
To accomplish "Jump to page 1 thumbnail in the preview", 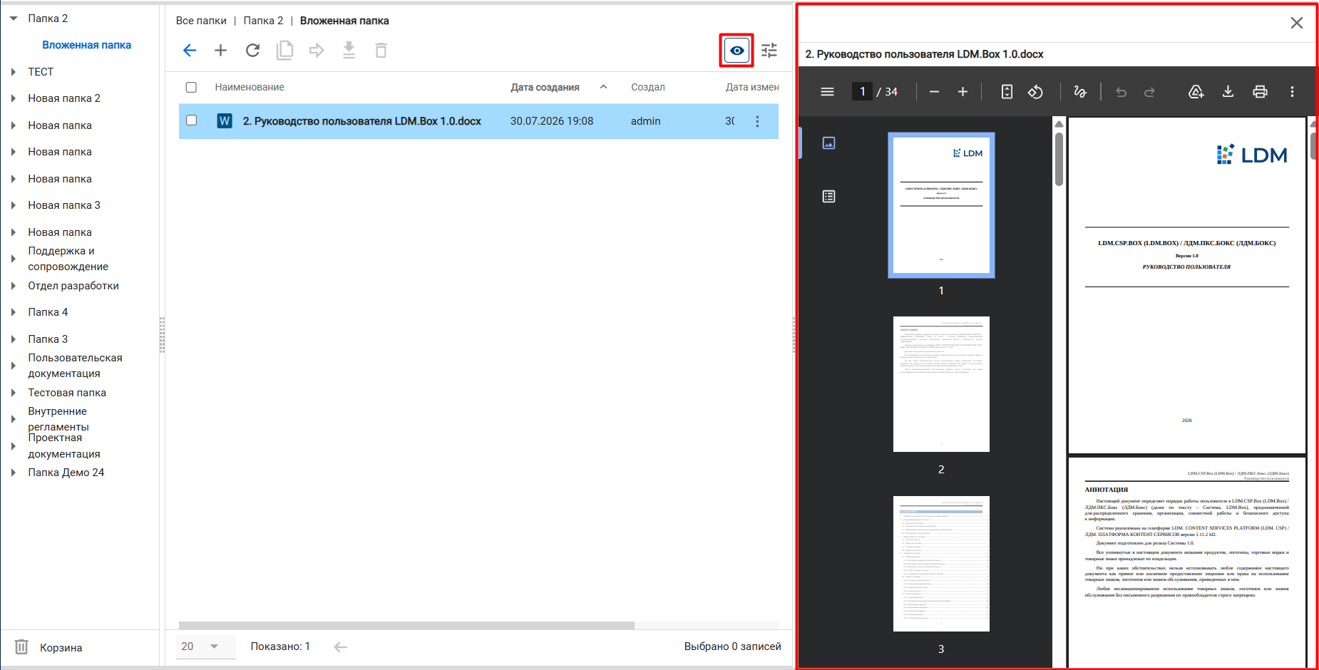I will (x=941, y=205).
